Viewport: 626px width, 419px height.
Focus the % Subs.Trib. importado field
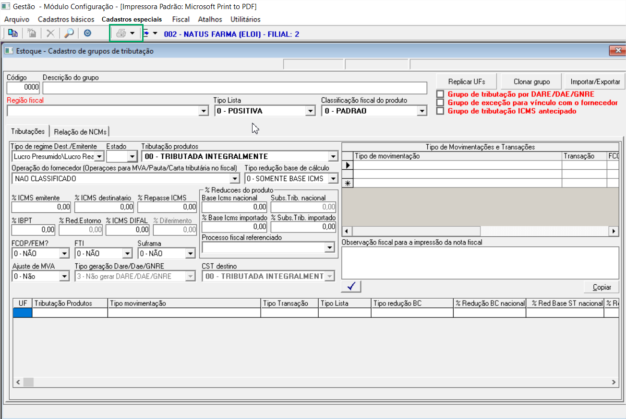(x=303, y=227)
